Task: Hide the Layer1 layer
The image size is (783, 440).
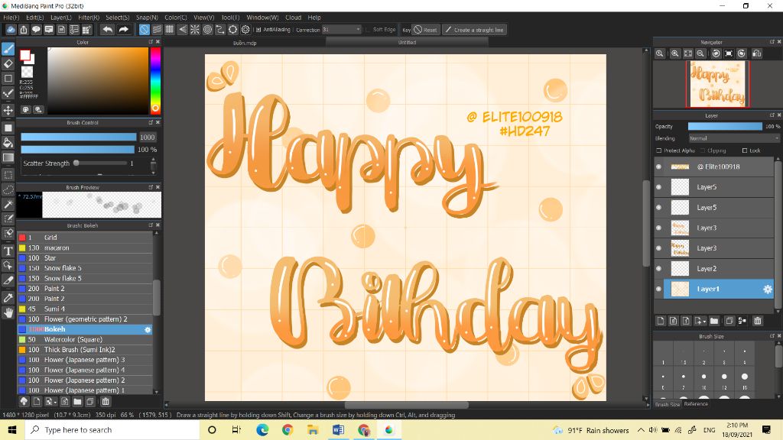Action: tap(658, 289)
